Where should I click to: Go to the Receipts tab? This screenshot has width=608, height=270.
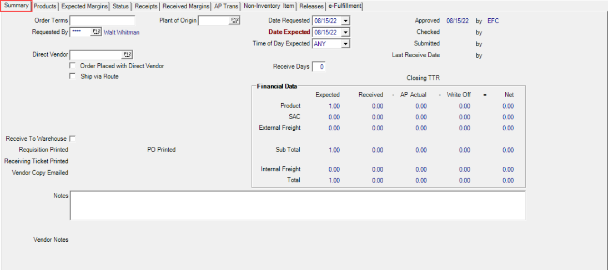tap(146, 7)
